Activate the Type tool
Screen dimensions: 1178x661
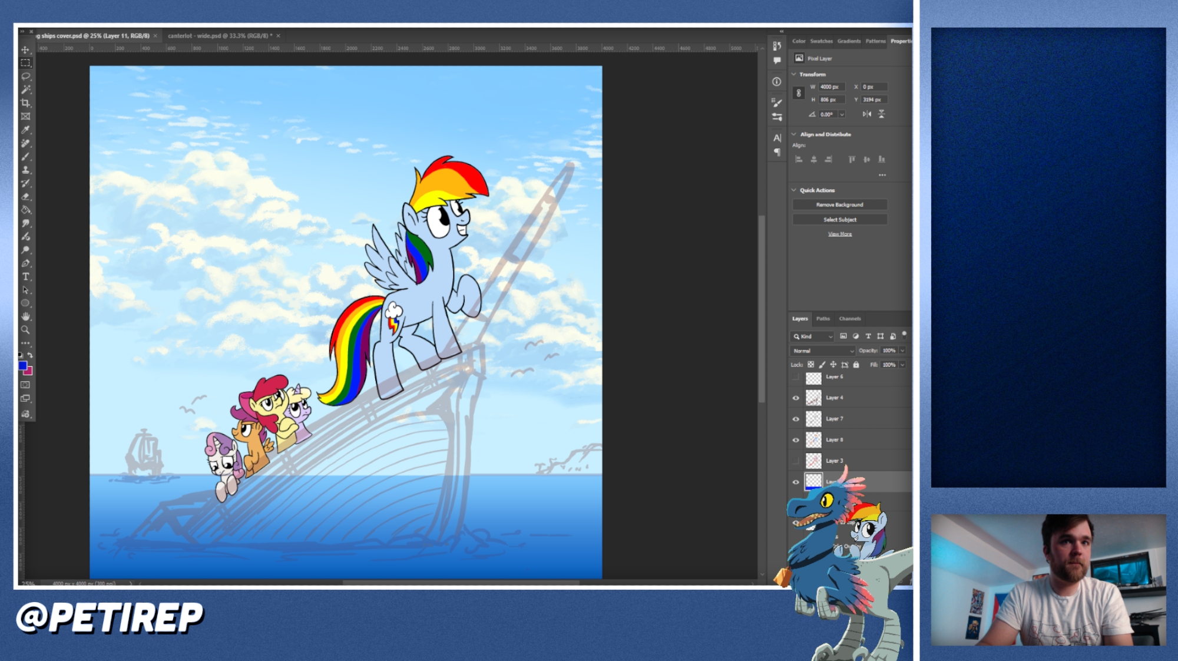click(x=25, y=277)
